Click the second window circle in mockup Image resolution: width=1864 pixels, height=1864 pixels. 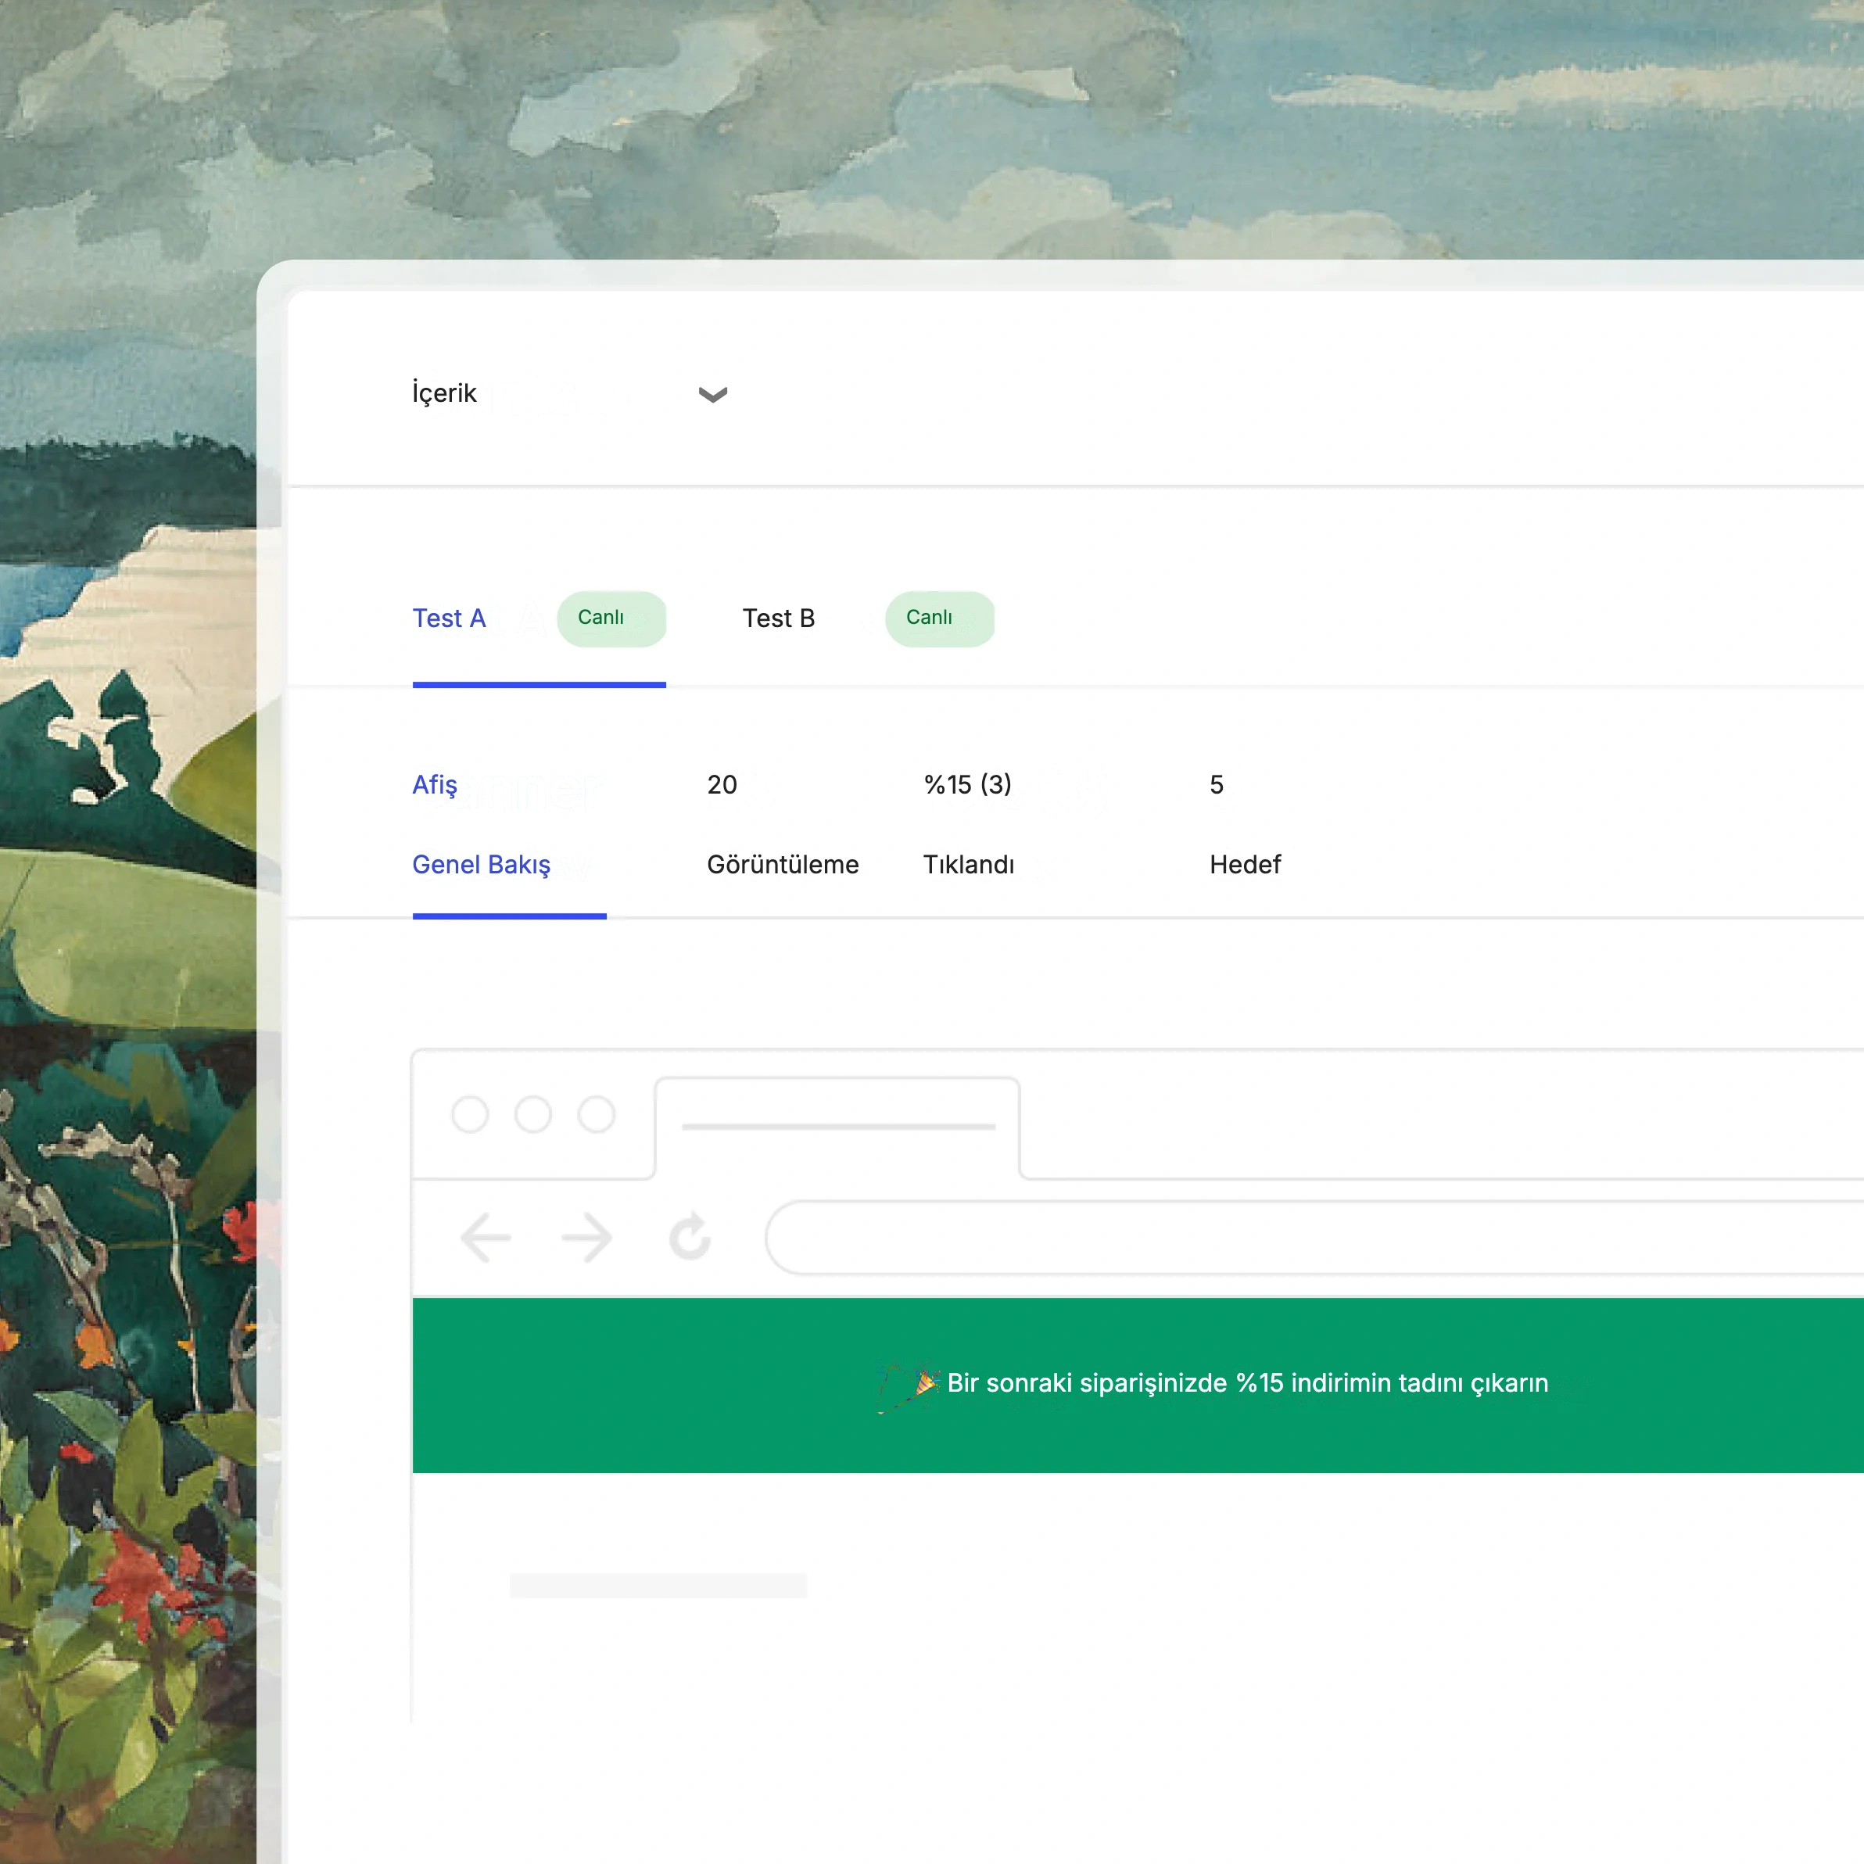pos(532,1114)
